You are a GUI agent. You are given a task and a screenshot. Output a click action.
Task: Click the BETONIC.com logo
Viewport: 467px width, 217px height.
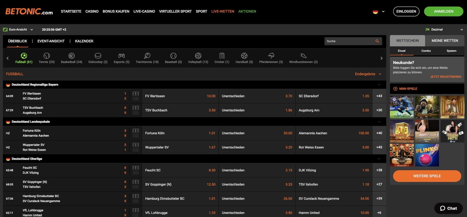(x=29, y=11)
